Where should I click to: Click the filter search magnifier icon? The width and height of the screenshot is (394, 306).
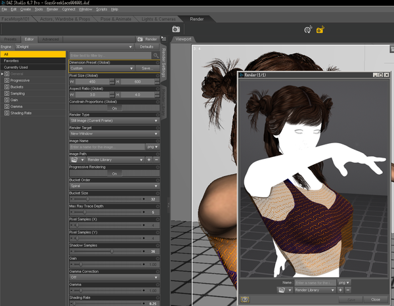[156, 55]
